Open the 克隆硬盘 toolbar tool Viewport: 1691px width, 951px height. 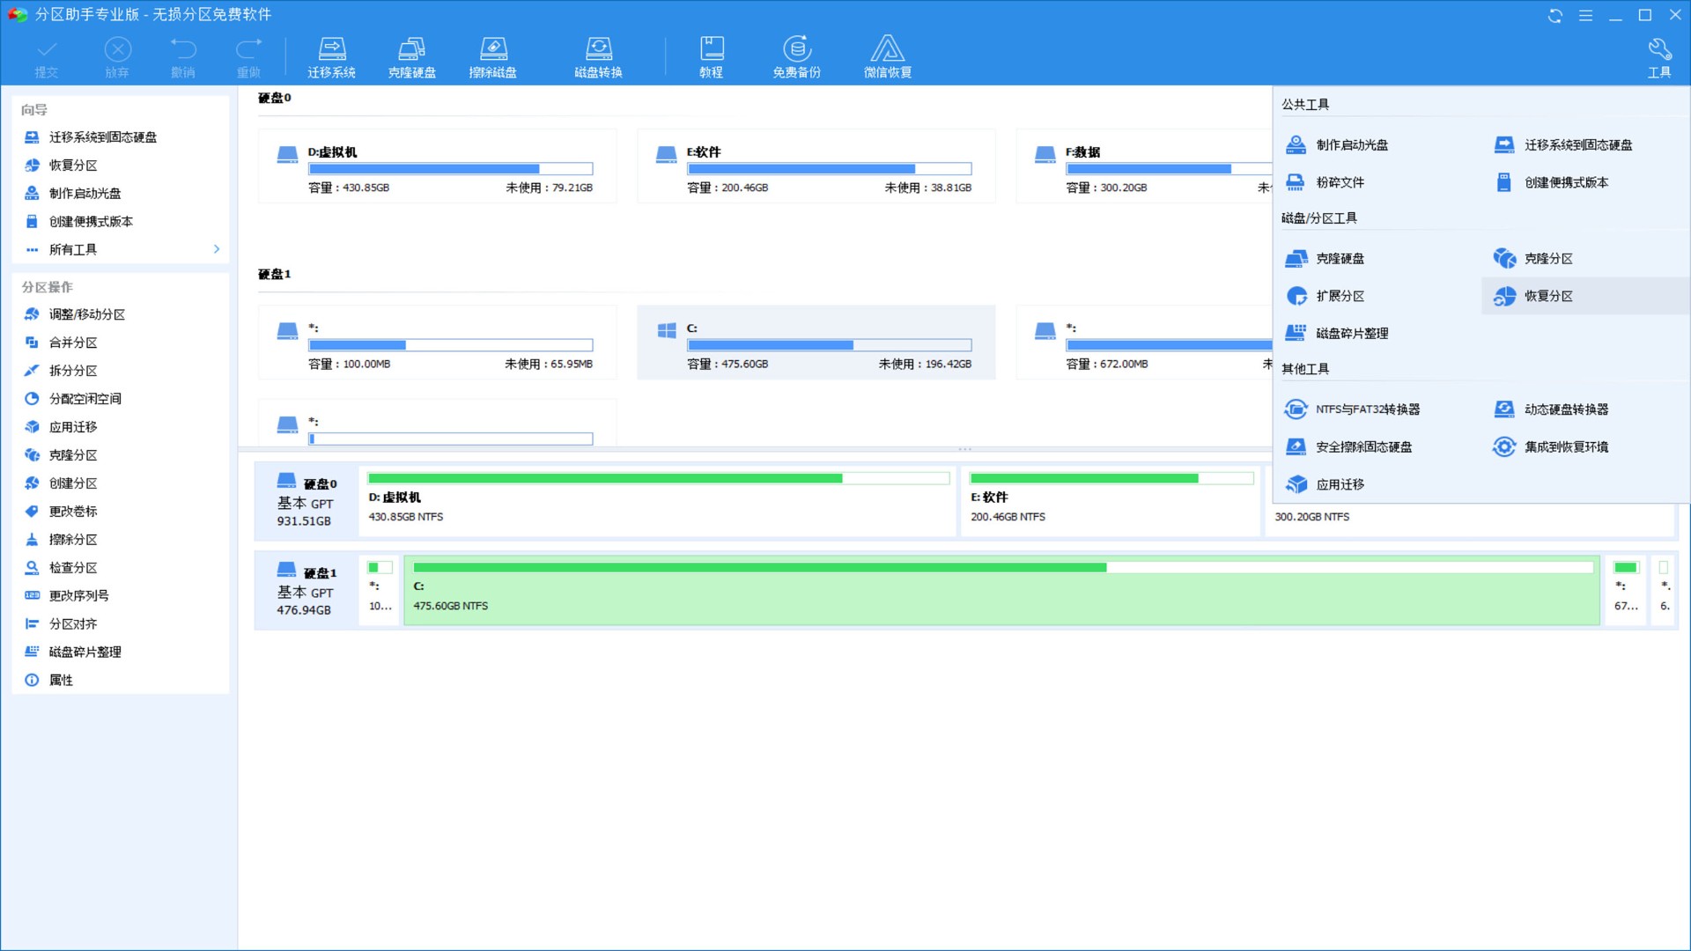click(x=411, y=57)
